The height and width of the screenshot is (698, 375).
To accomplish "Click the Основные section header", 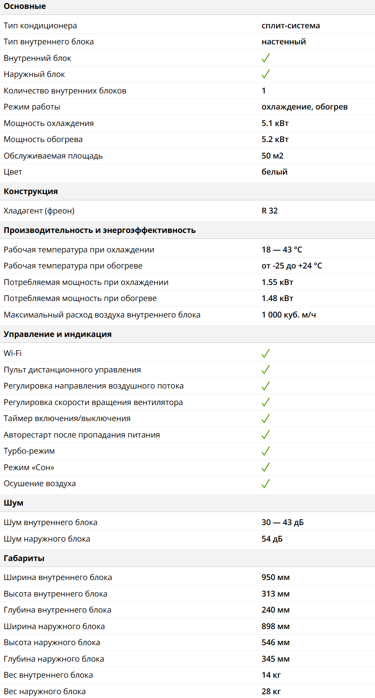I will [25, 6].
